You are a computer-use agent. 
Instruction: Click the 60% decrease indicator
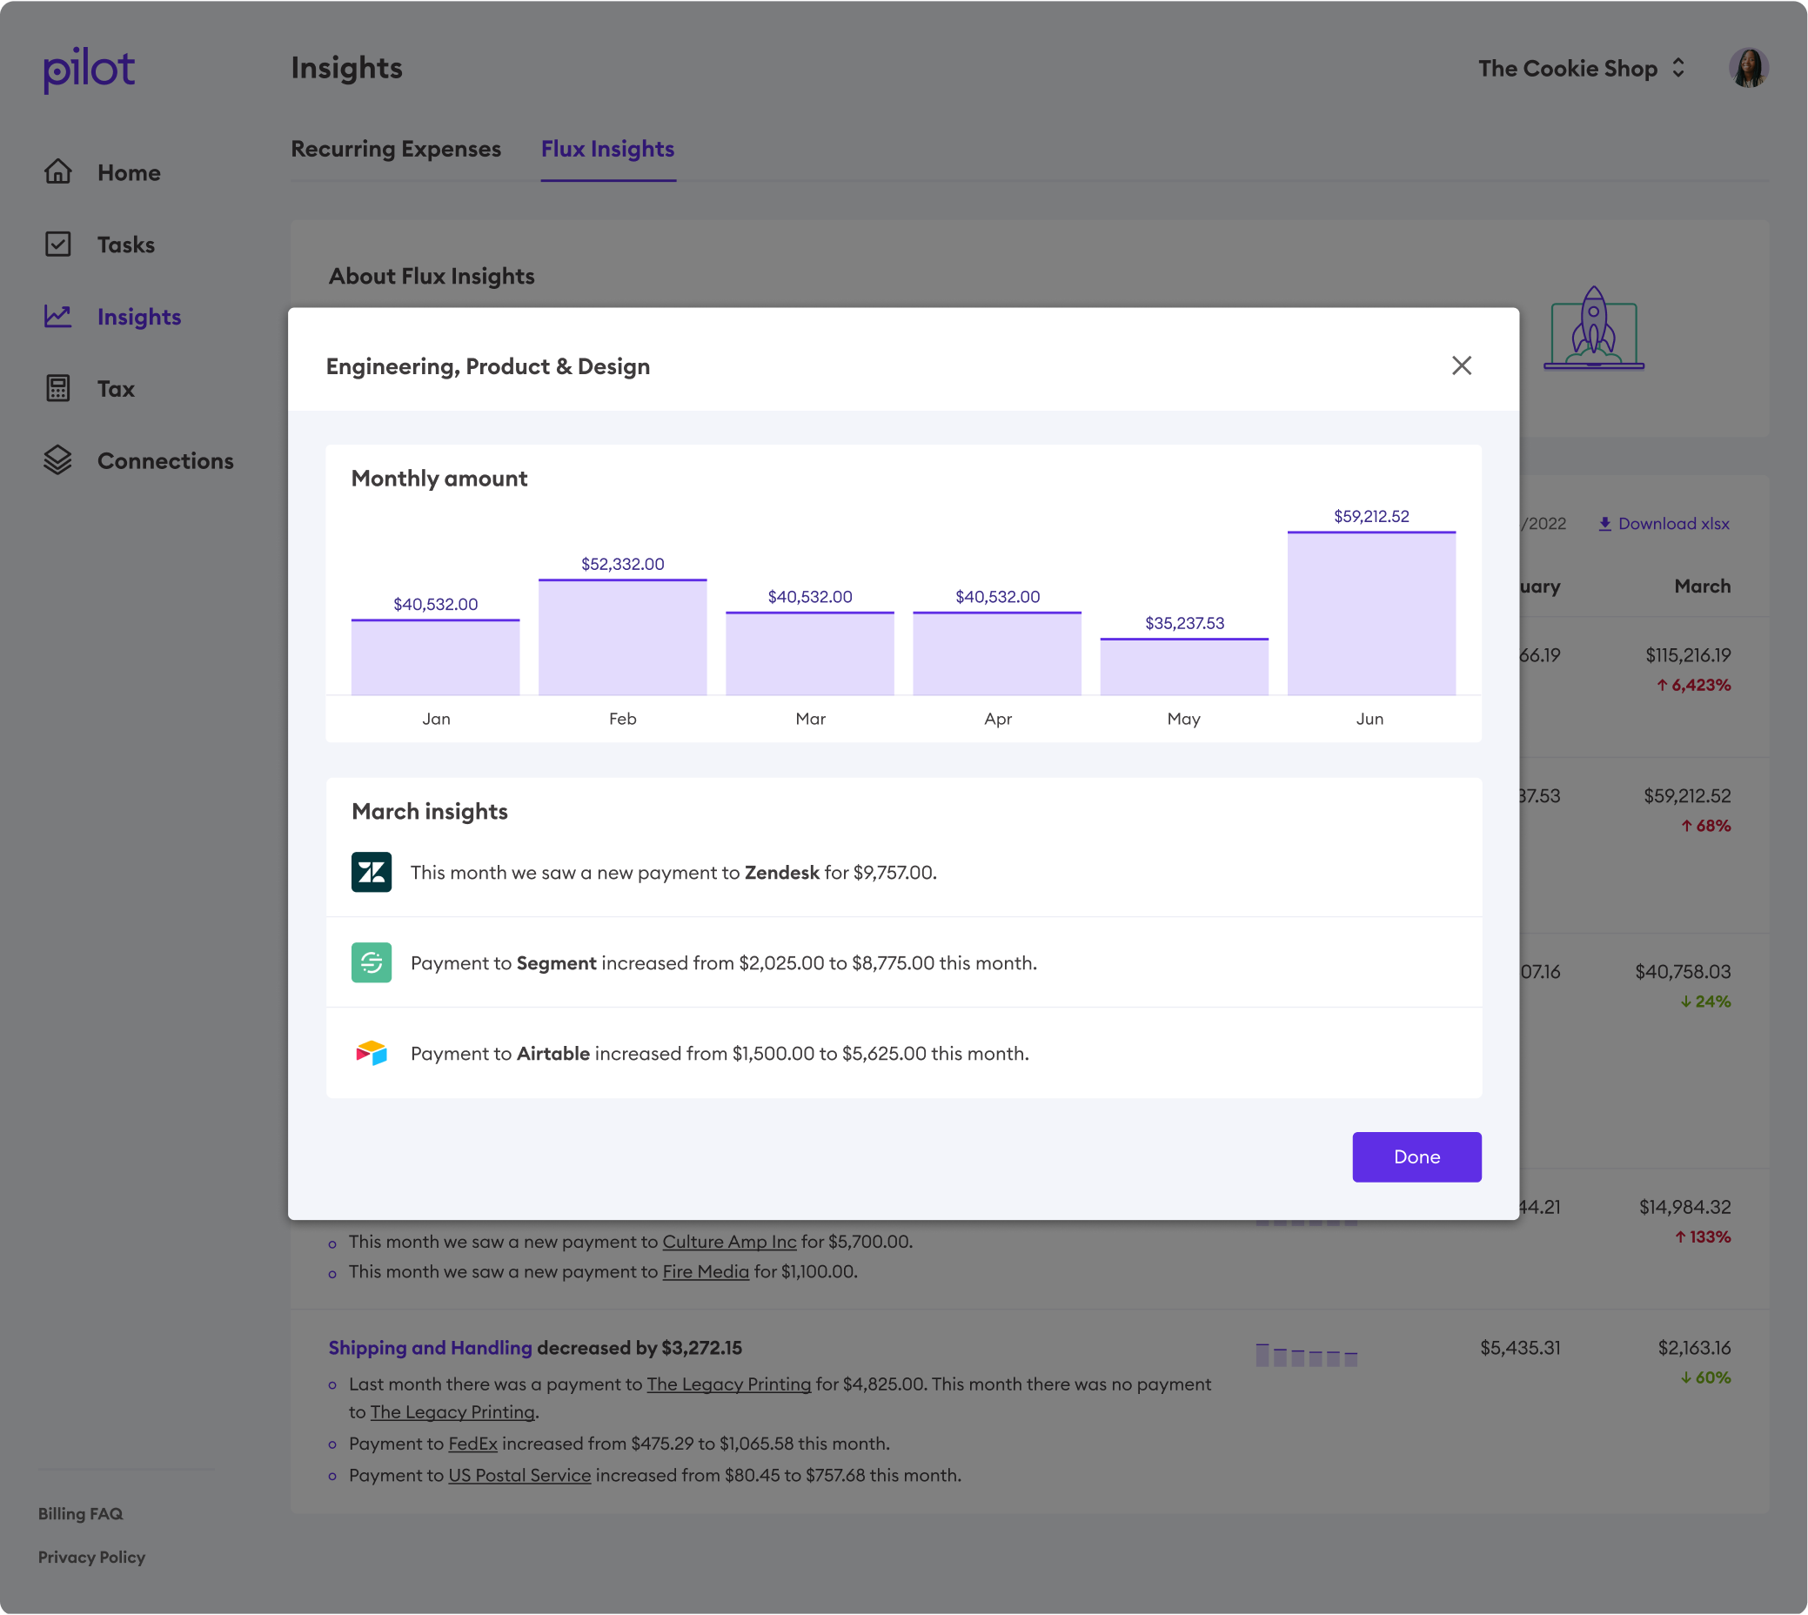click(1705, 1378)
